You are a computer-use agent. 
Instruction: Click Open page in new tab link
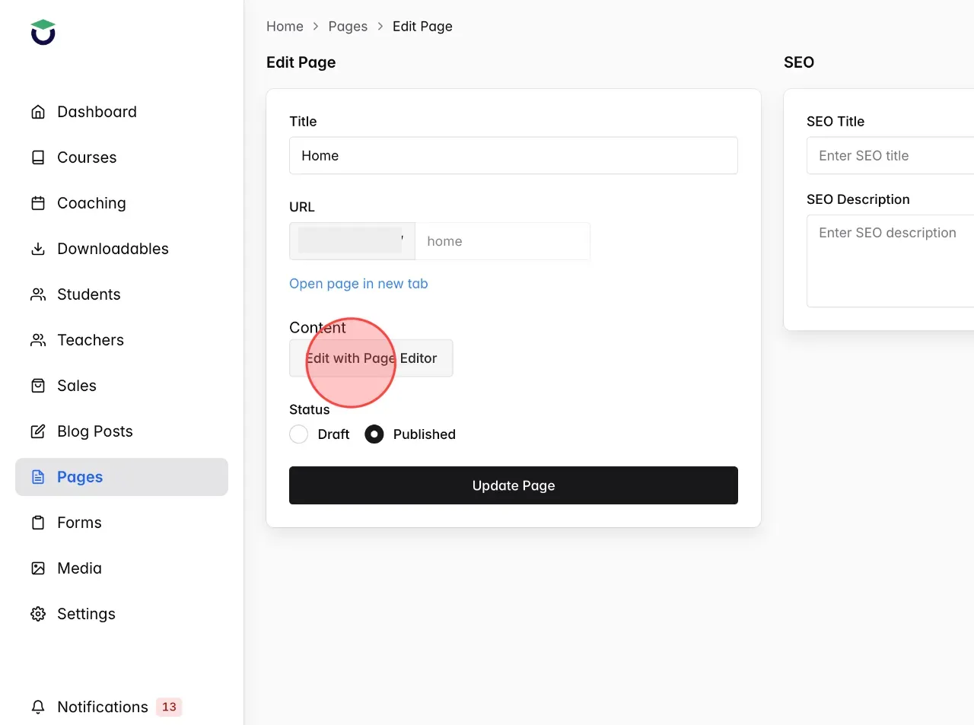point(358,284)
